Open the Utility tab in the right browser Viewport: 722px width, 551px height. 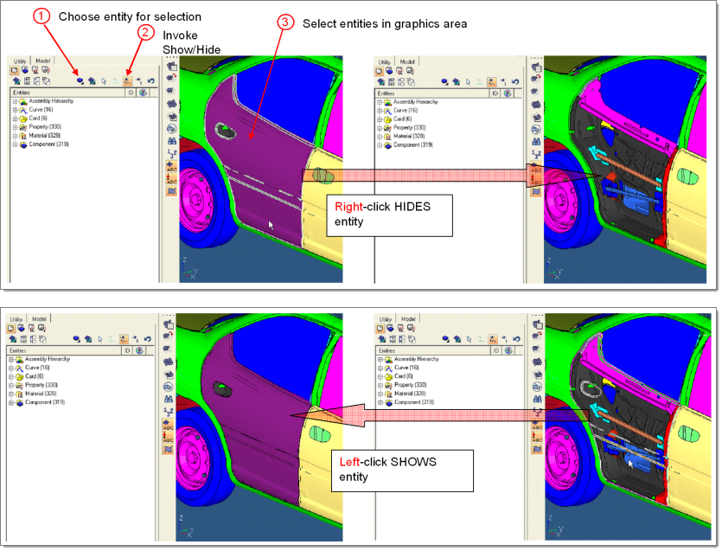385,62
